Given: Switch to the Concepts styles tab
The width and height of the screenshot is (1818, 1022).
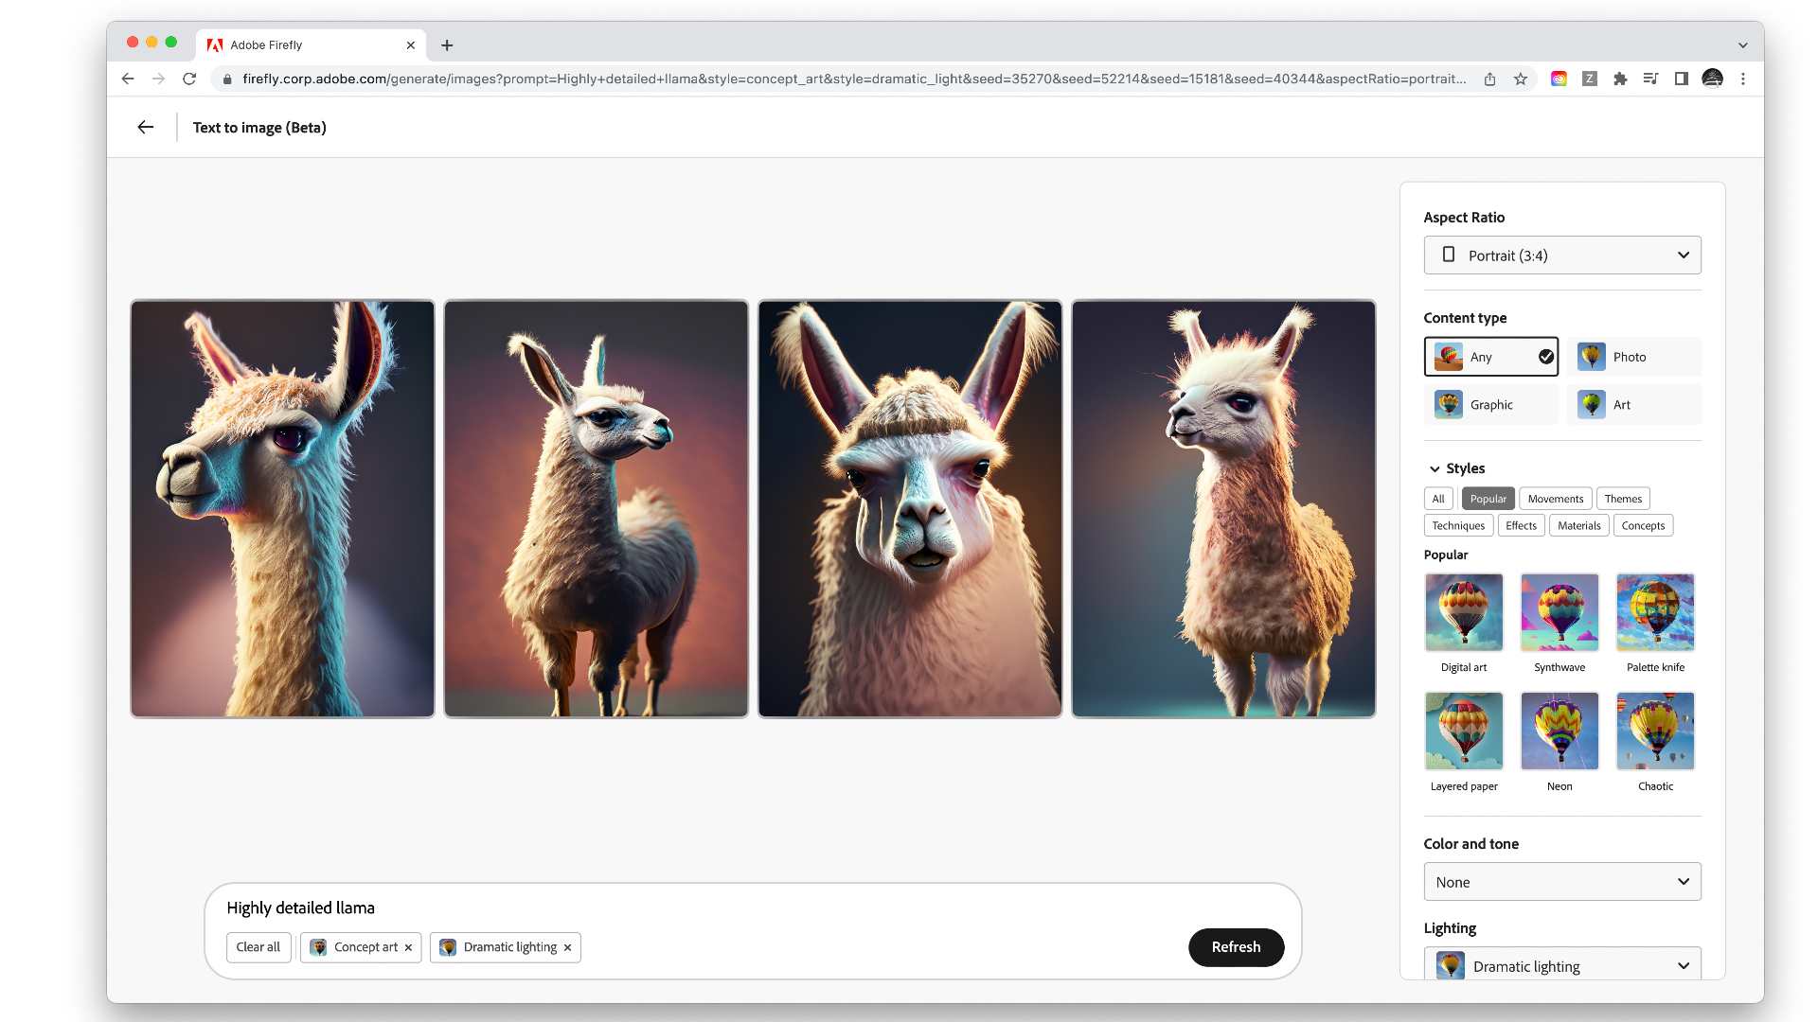Looking at the screenshot, I should [1643, 525].
